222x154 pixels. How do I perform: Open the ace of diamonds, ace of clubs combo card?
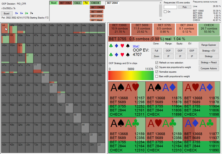pos(201,135)
